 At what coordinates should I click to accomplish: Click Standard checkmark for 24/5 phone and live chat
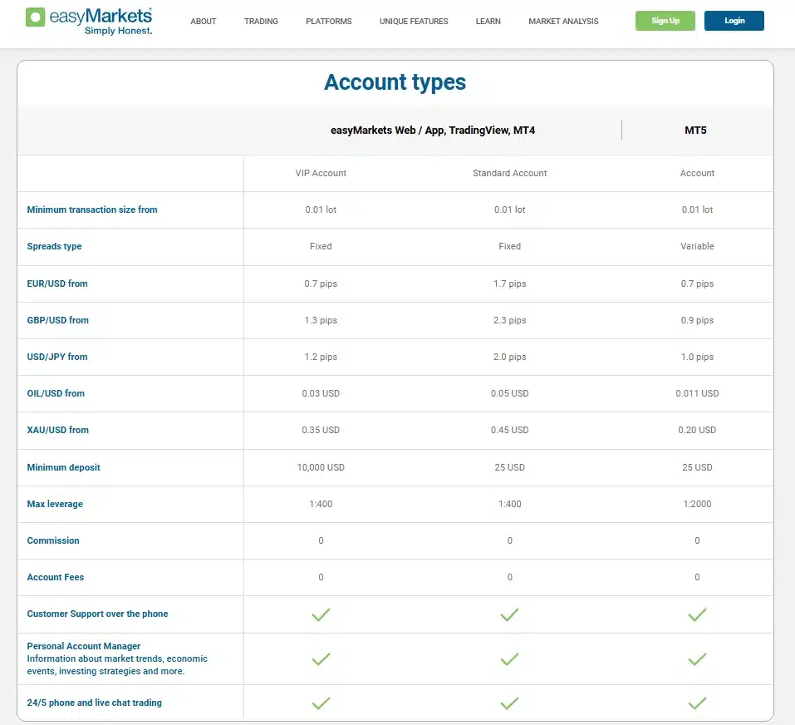click(509, 703)
